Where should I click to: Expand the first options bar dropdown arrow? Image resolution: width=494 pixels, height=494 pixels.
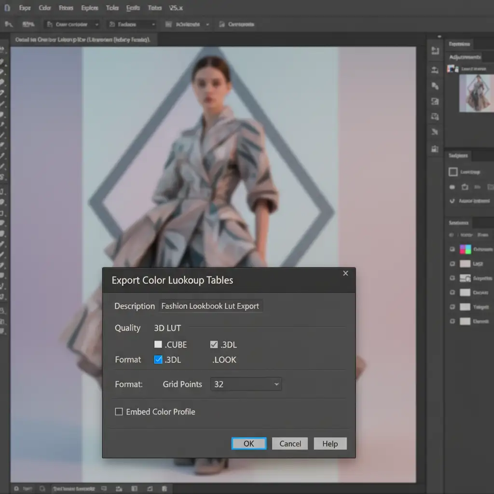tap(96, 25)
